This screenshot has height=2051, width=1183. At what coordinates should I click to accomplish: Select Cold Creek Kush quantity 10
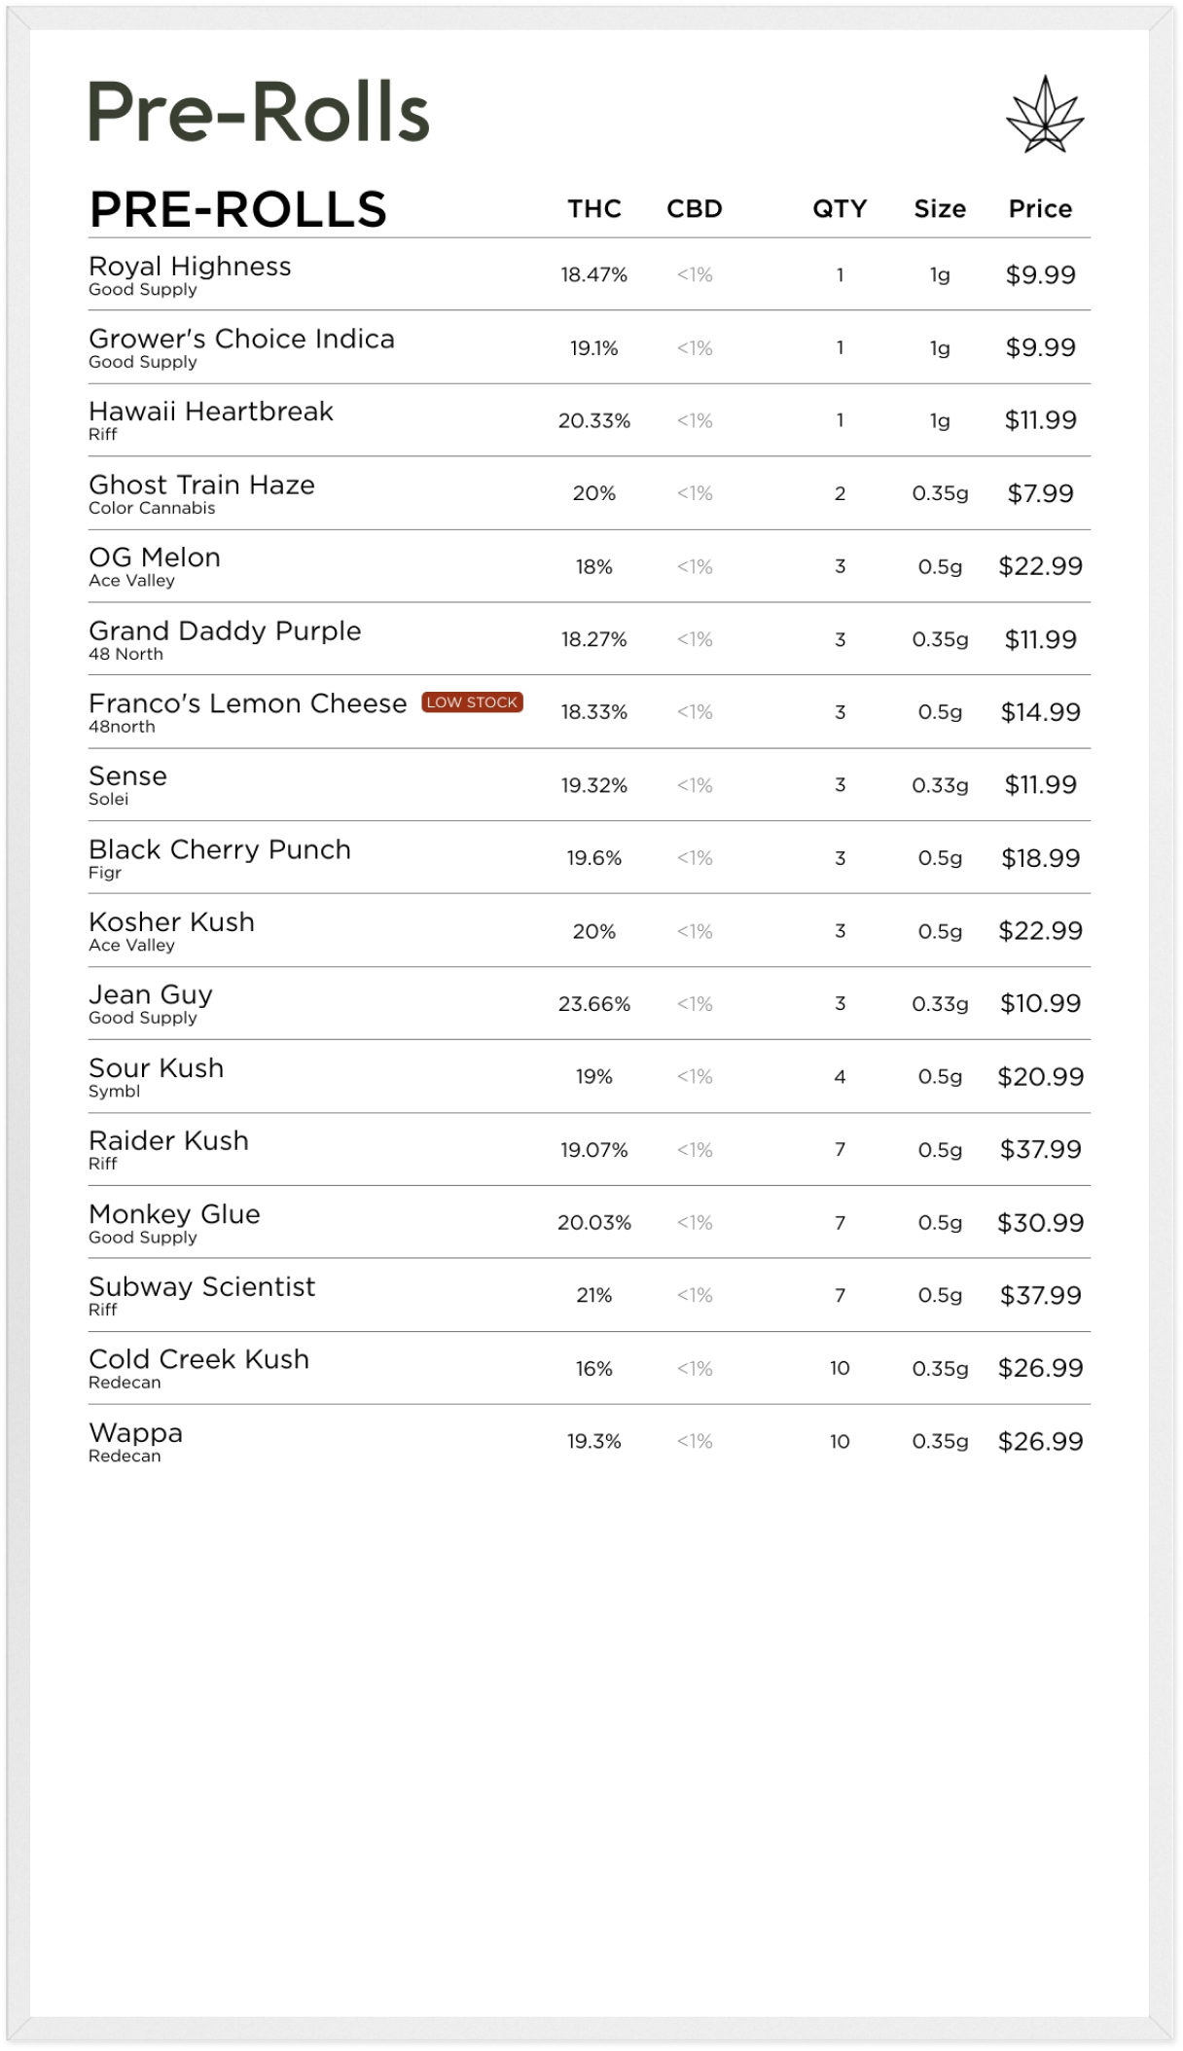tap(840, 1369)
